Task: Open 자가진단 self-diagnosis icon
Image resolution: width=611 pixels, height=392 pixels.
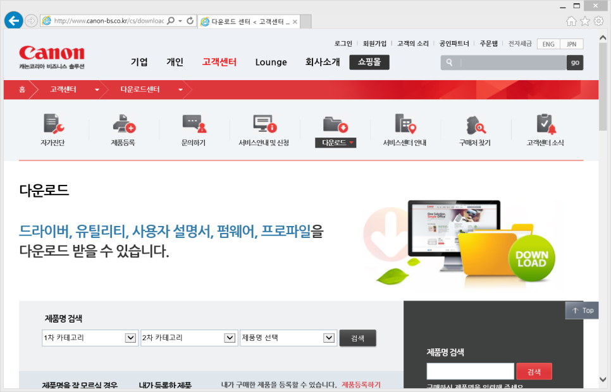Action: pyautogui.click(x=52, y=124)
